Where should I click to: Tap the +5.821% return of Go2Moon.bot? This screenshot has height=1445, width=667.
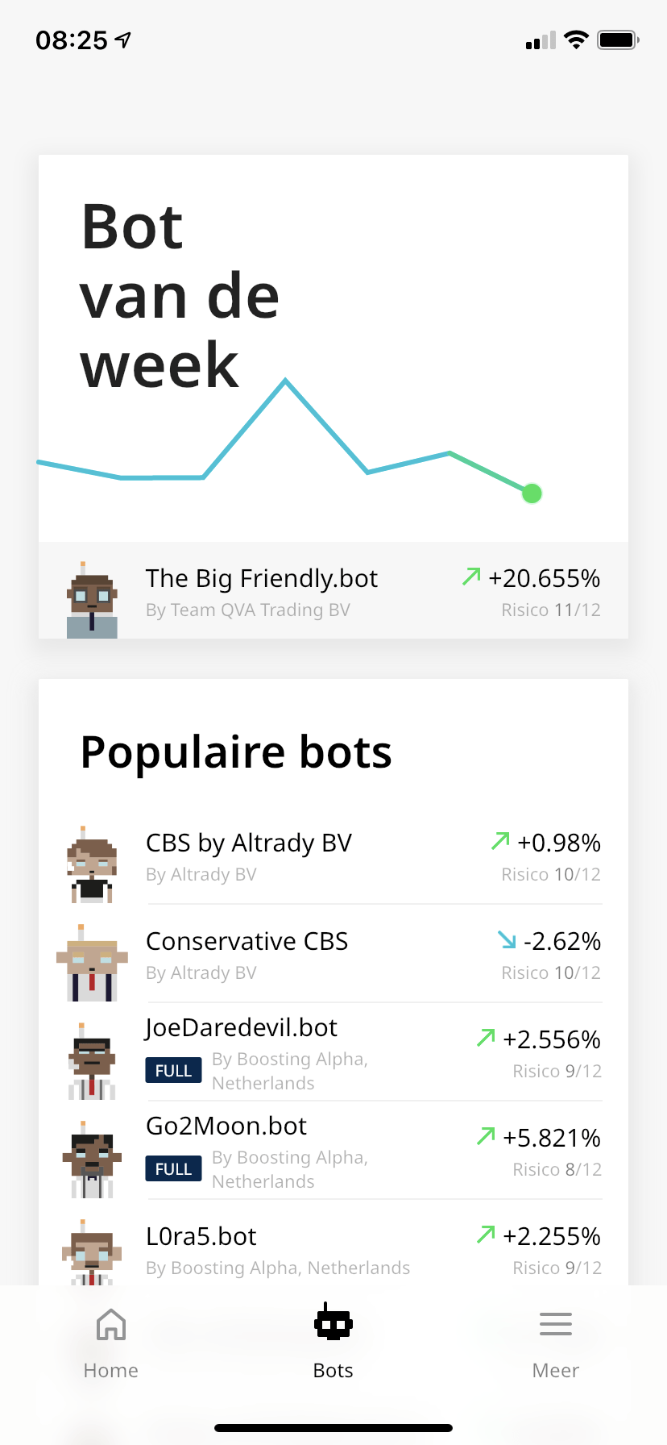[x=551, y=1138]
